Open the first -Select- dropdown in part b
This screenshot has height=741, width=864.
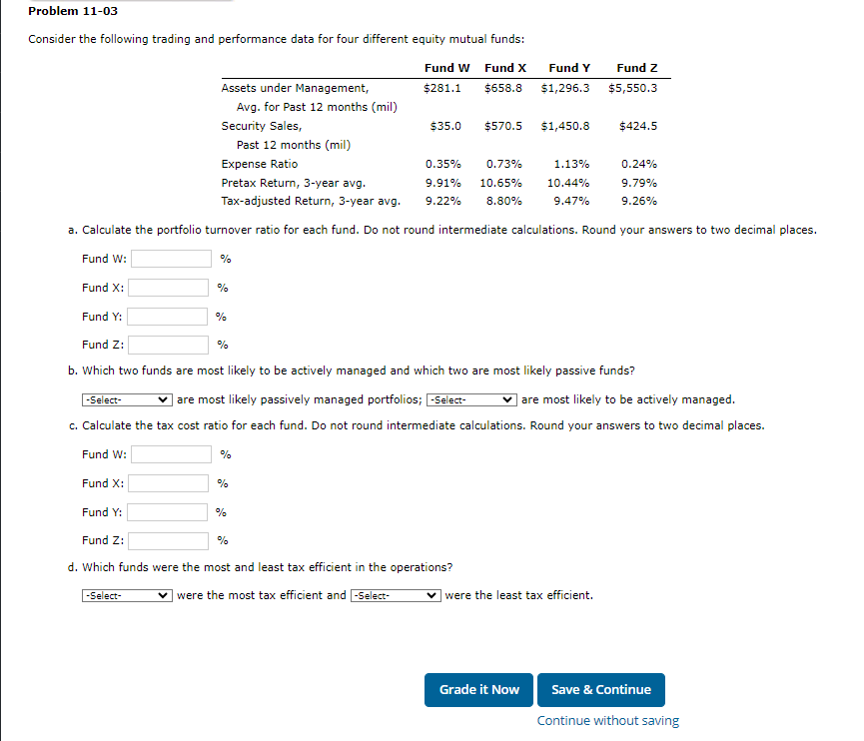coord(126,398)
